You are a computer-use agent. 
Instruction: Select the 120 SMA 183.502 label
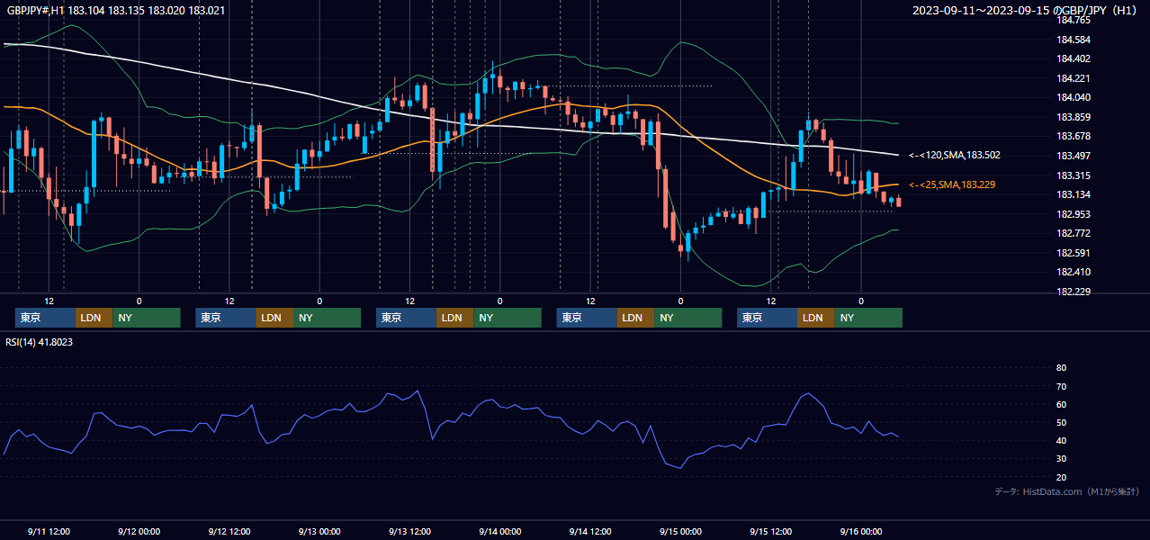954,155
